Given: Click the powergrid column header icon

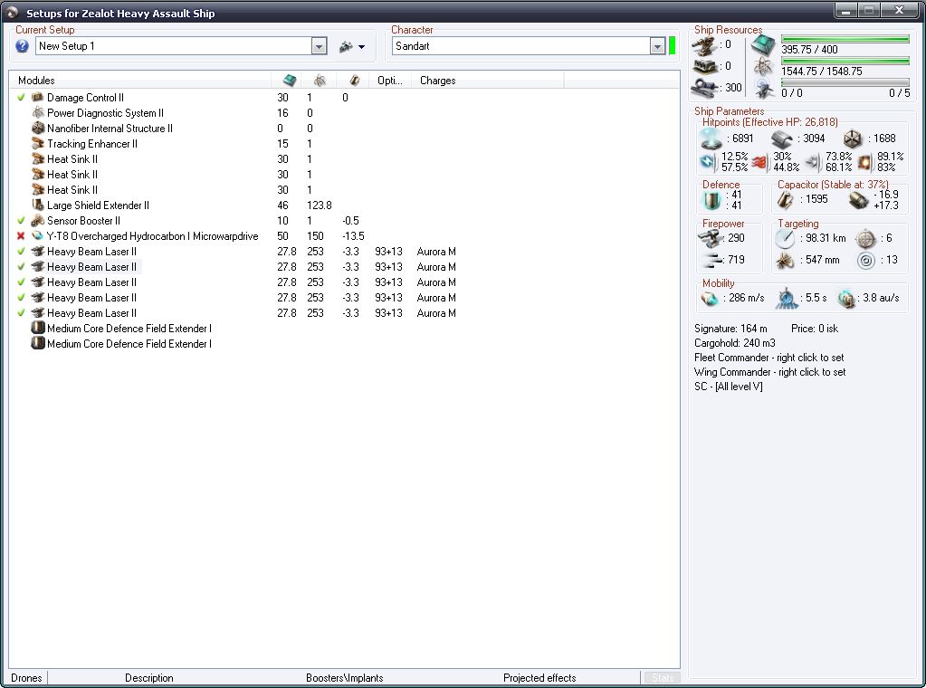Looking at the screenshot, I should click(320, 81).
